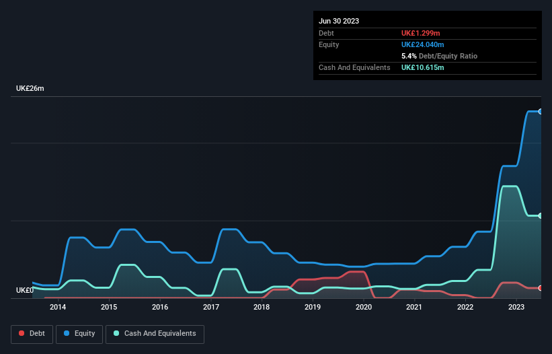Click the 2017 x-axis label
552x354 pixels.
(x=211, y=307)
